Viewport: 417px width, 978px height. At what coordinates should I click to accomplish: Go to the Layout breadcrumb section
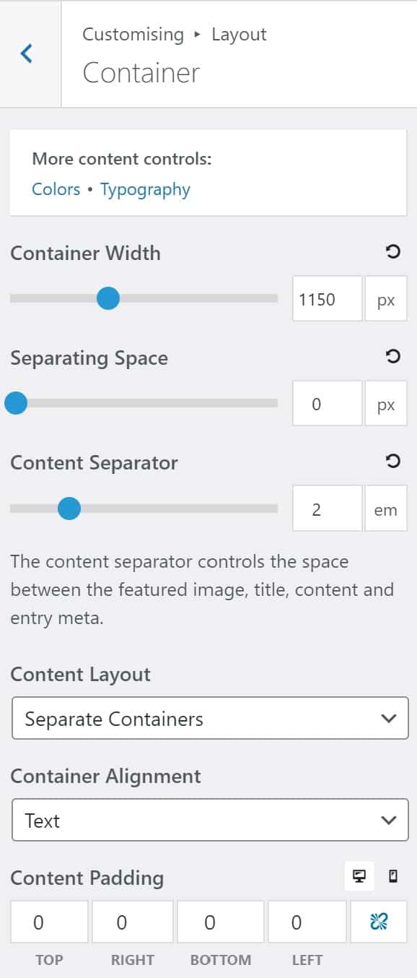[239, 34]
